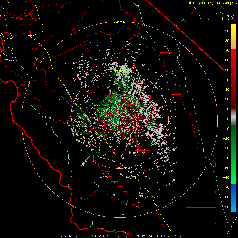The image size is (238, 238).
Task: Click the 0.5 DEG elevation text in the caption
Action: click(120, 236)
